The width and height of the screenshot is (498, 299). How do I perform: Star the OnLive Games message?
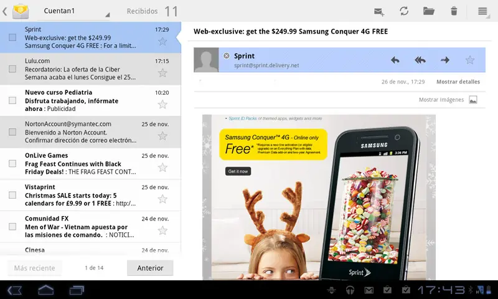pos(162,168)
